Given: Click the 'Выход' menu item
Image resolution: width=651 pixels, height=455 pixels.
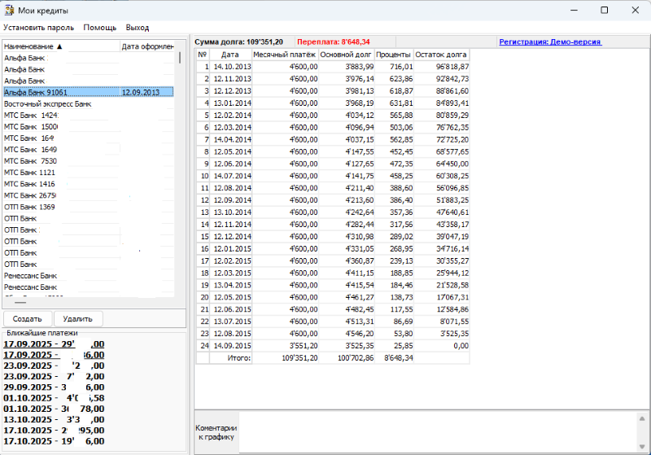Looking at the screenshot, I should click(138, 27).
